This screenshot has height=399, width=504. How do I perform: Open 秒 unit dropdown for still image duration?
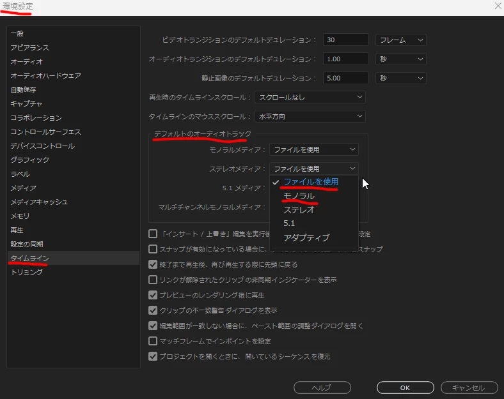click(x=401, y=79)
